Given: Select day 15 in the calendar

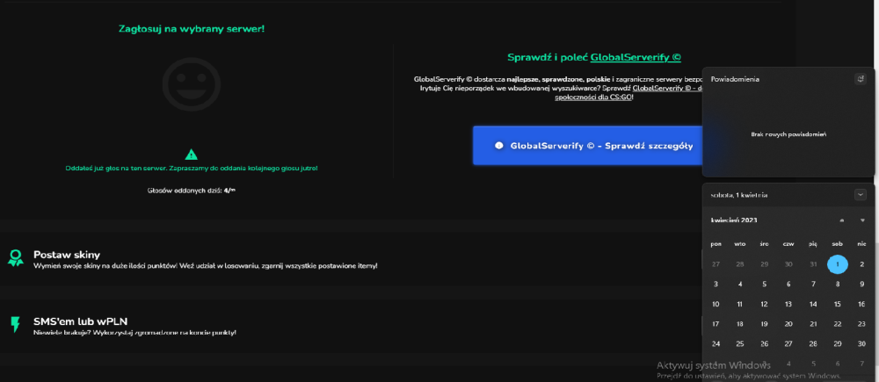Looking at the screenshot, I should point(838,305).
